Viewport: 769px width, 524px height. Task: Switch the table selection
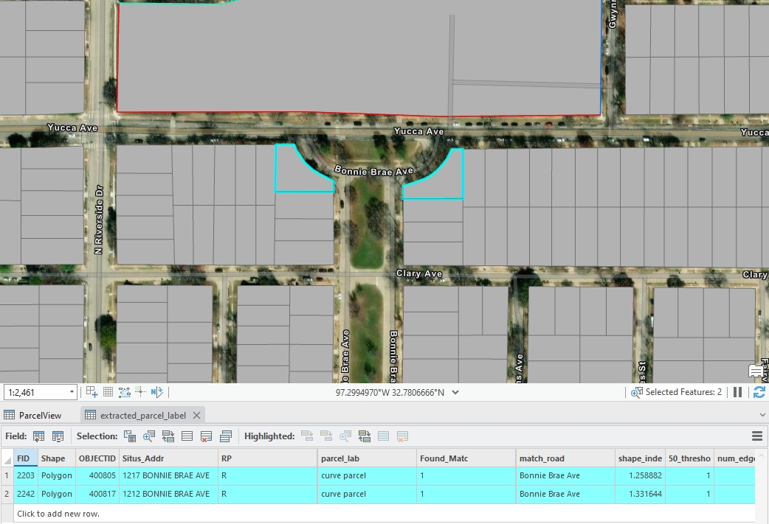pyautogui.click(x=168, y=436)
